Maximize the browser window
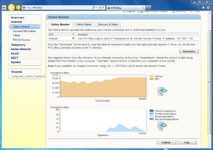 [199, 2]
